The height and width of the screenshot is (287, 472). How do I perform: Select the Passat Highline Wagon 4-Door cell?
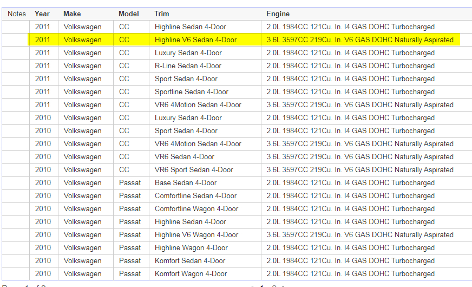191,247
